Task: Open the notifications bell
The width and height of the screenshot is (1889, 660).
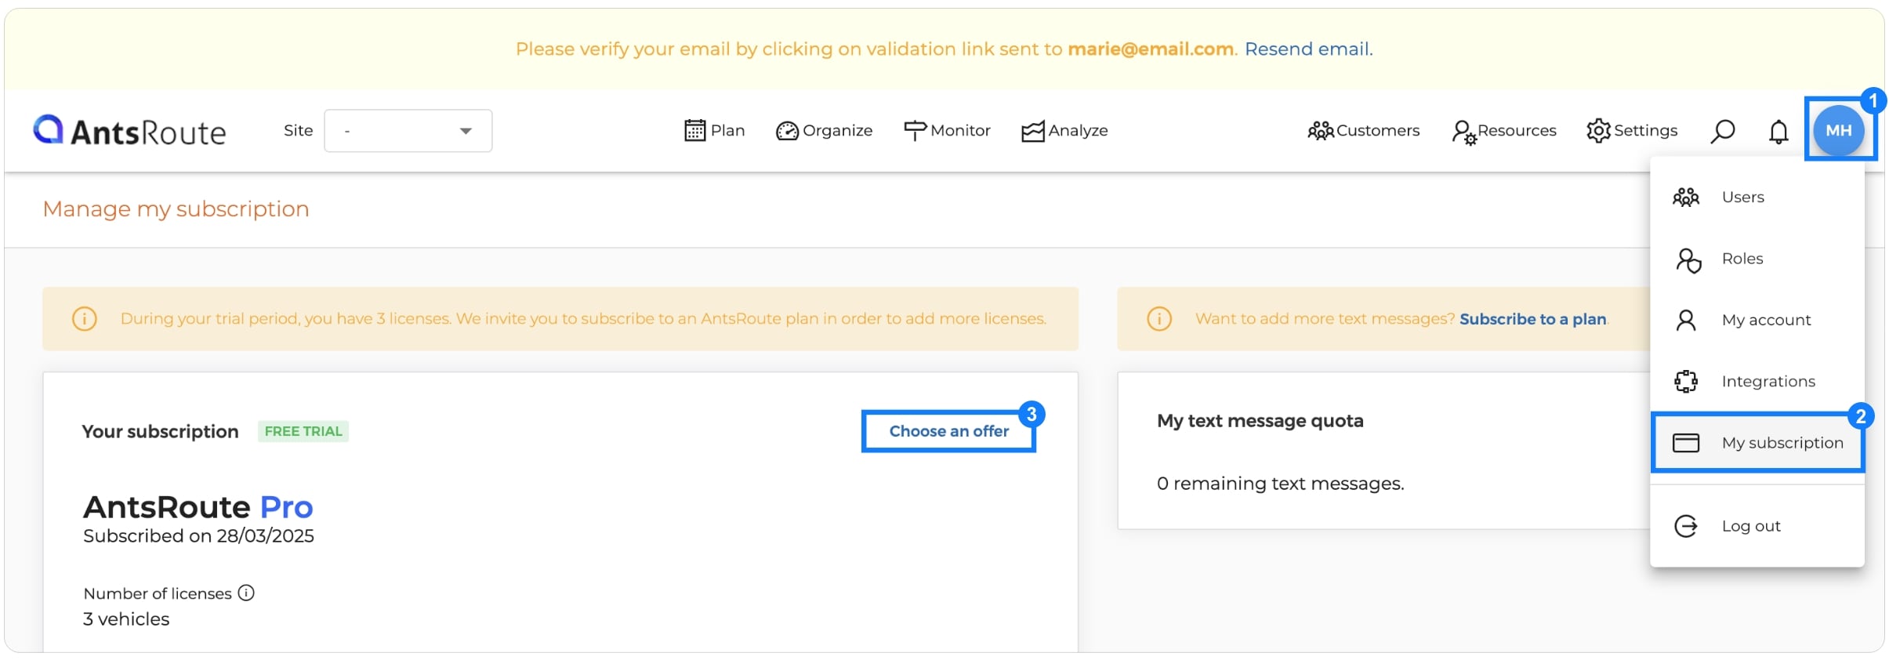Action: pos(1778,132)
